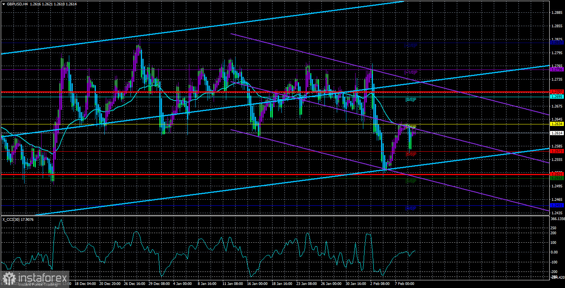Select the cyan 1.2695 price tag
The image size is (565, 288).
tap(557, 96)
